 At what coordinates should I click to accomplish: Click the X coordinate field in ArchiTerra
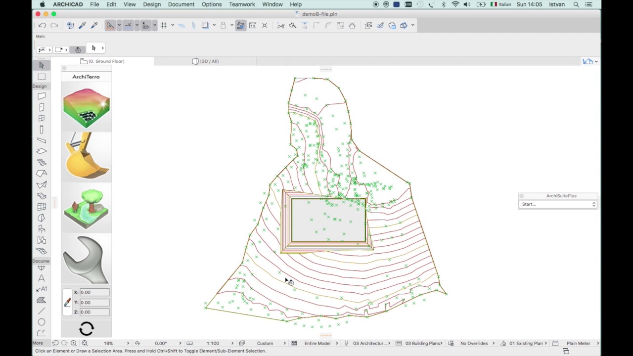tap(94, 292)
